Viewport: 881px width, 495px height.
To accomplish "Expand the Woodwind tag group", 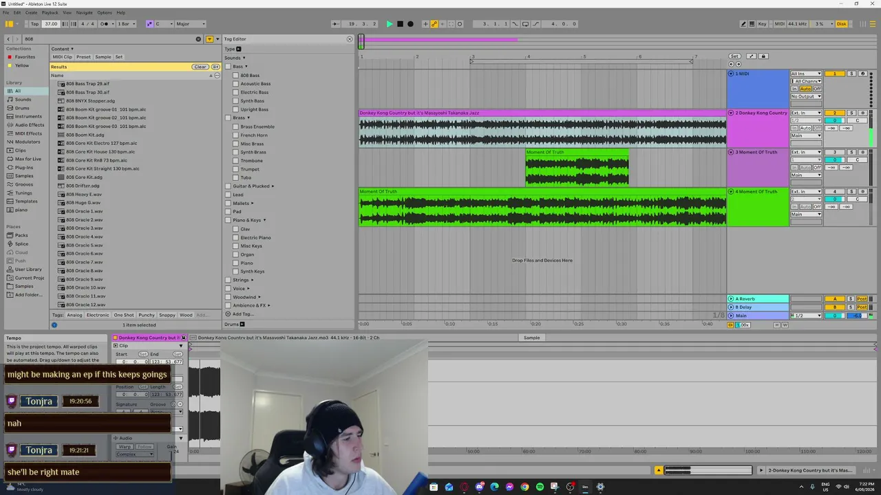I will click(259, 297).
